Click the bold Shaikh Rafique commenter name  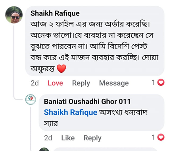55,13
